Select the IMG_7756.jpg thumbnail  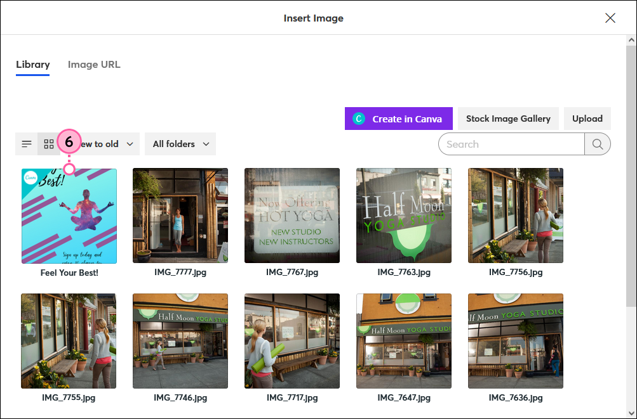click(516, 216)
